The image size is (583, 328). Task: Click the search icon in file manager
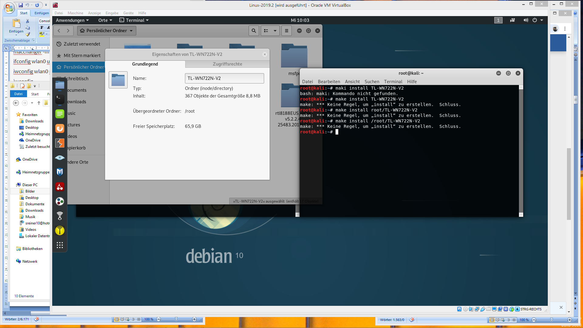254,31
